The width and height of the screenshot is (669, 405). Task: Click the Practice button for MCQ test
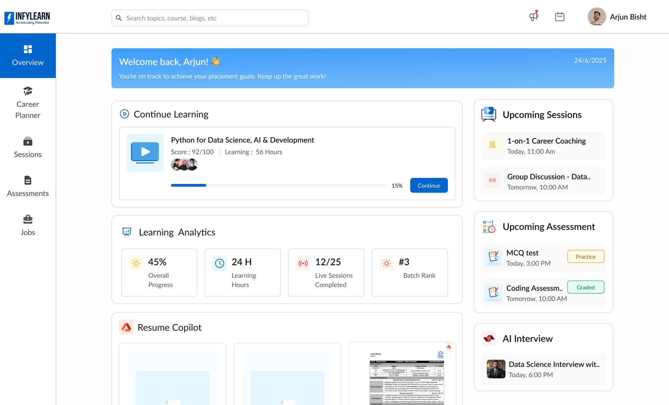[x=585, y=256]
